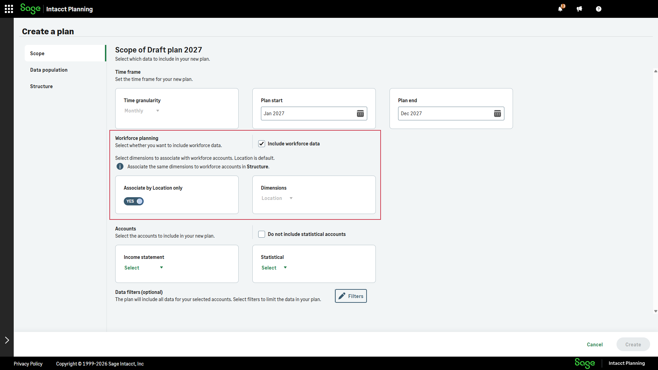This screenshot has height=370, width=658.
Task: Open the Income statement Select dropdown
Action: (144, 268)
